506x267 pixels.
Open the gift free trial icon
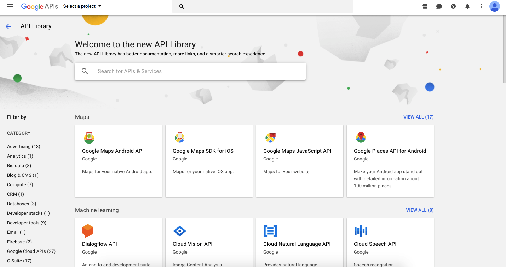click(425, 6)
